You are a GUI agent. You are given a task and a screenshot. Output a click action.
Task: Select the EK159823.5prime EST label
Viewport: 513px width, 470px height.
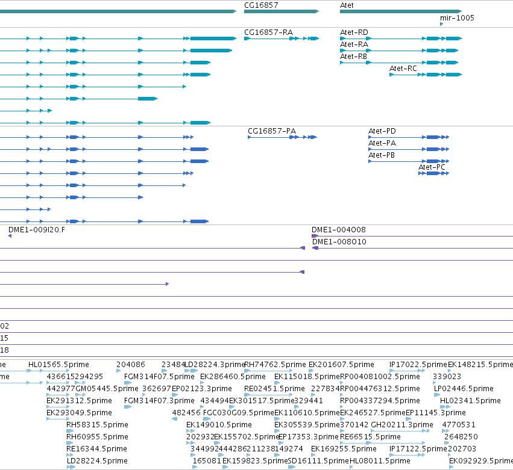(x=255, y=461)
